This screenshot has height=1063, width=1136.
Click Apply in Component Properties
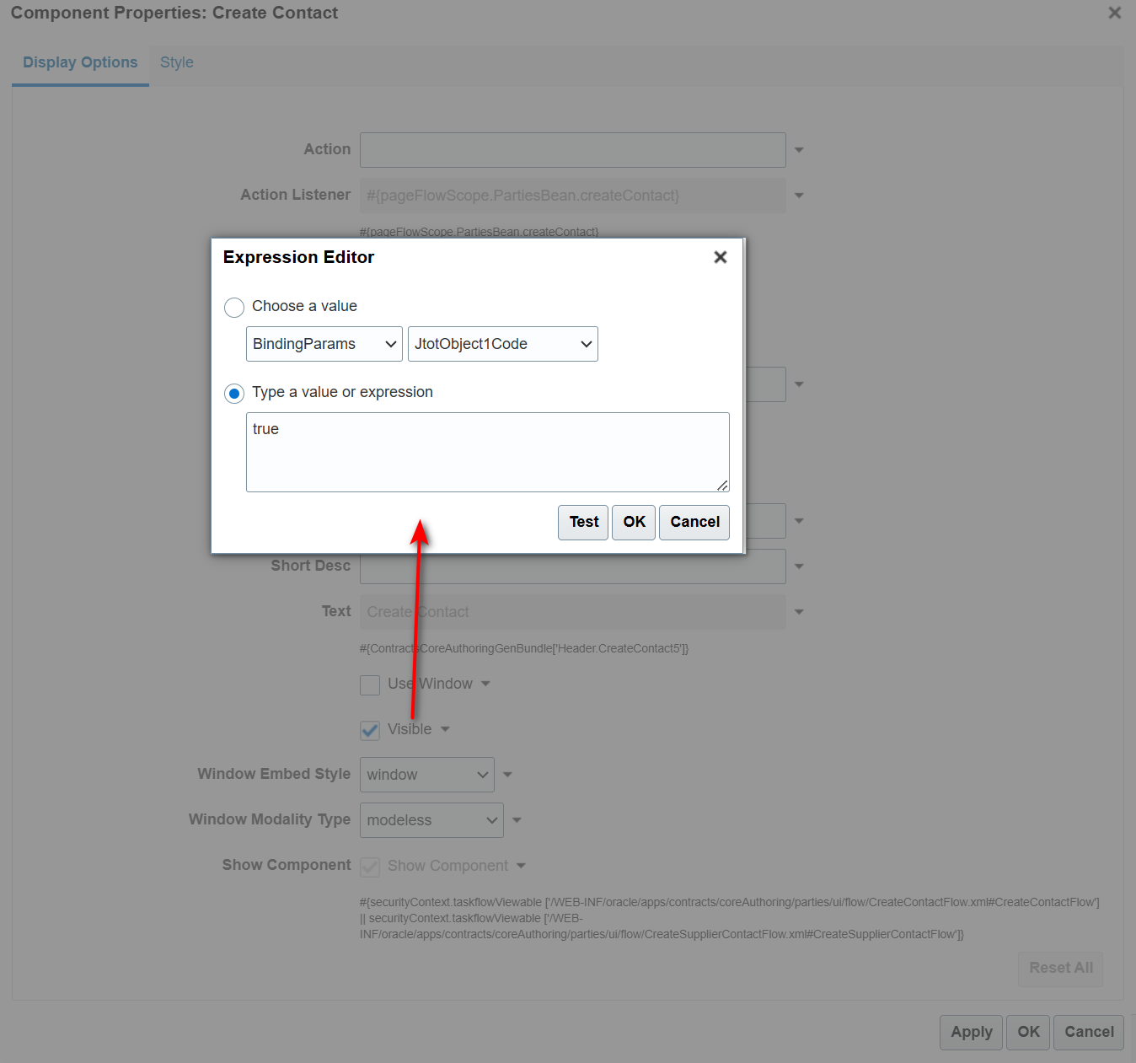(972, 1033)
